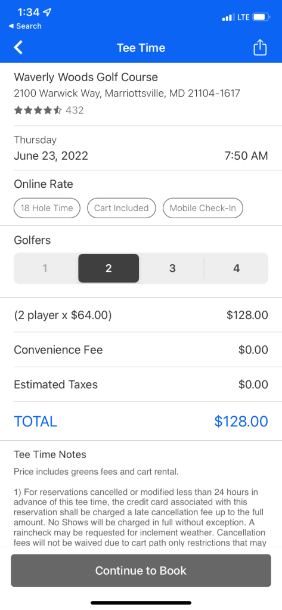Tap the home indicator bar
This screenshot has width=282, height=610.
141,603
